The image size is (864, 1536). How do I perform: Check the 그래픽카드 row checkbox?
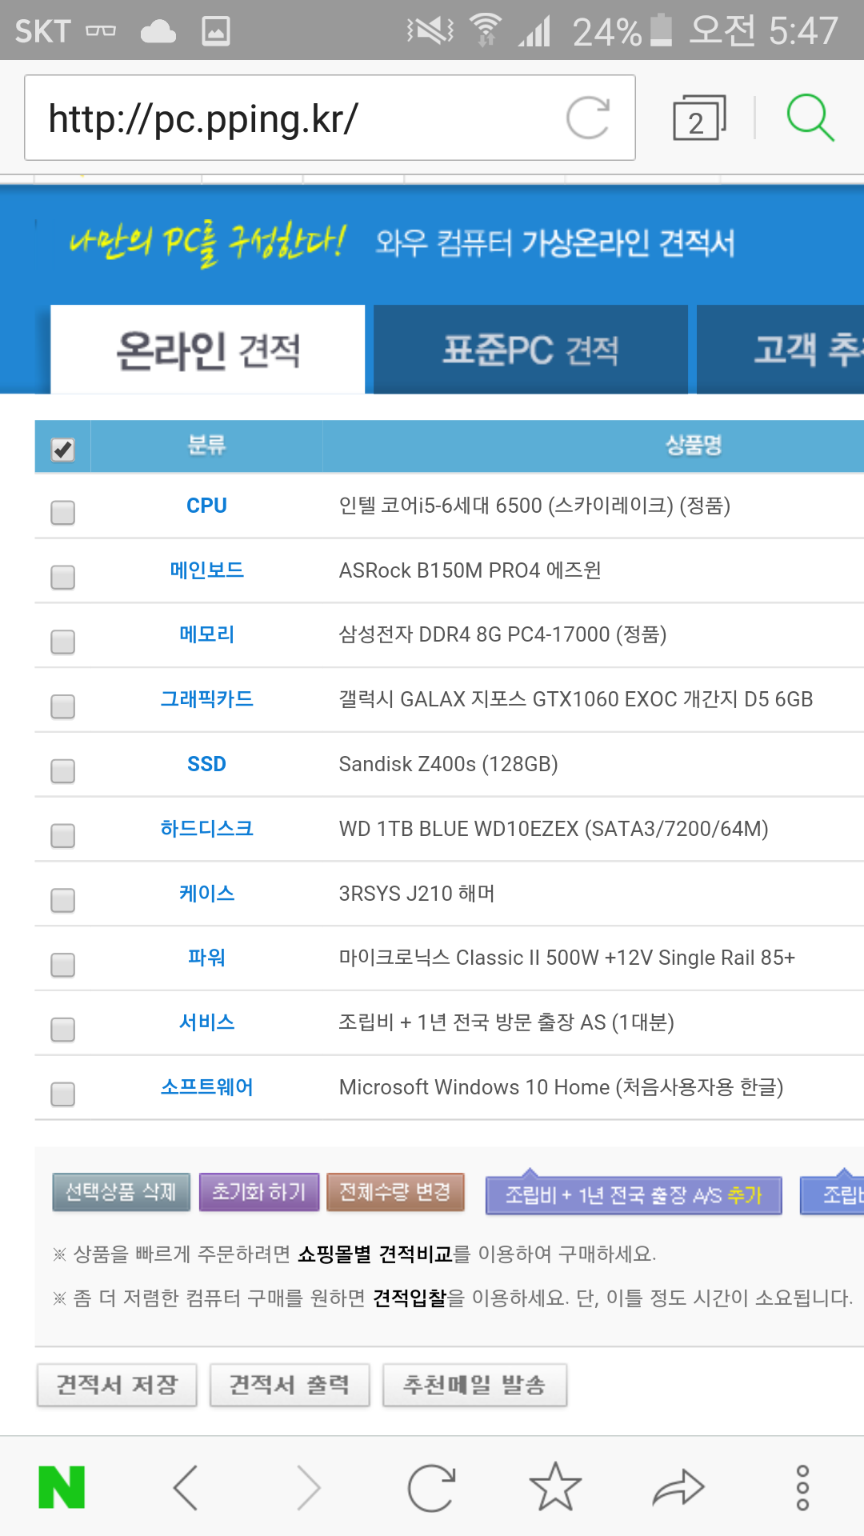click(x=63, y=706)
